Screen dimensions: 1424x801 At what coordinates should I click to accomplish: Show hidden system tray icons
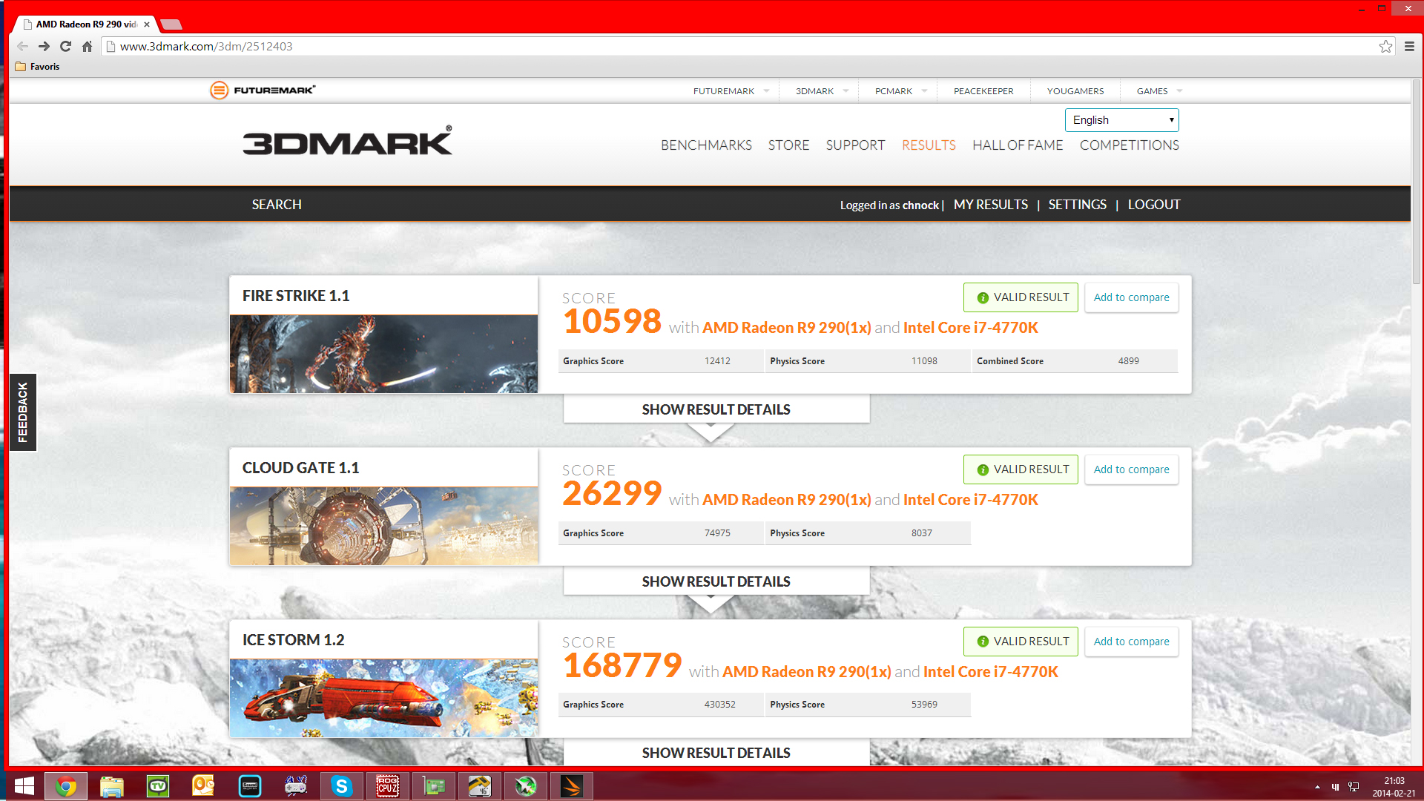[x=1317, y=787]
